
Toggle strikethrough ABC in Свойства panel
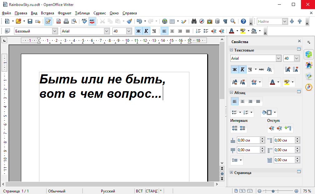[261, 69]
